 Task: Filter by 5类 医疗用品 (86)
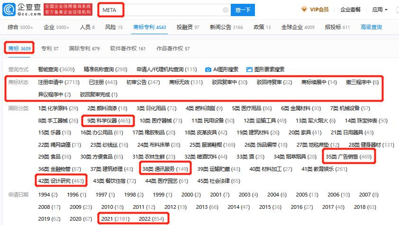click(252, 108)
